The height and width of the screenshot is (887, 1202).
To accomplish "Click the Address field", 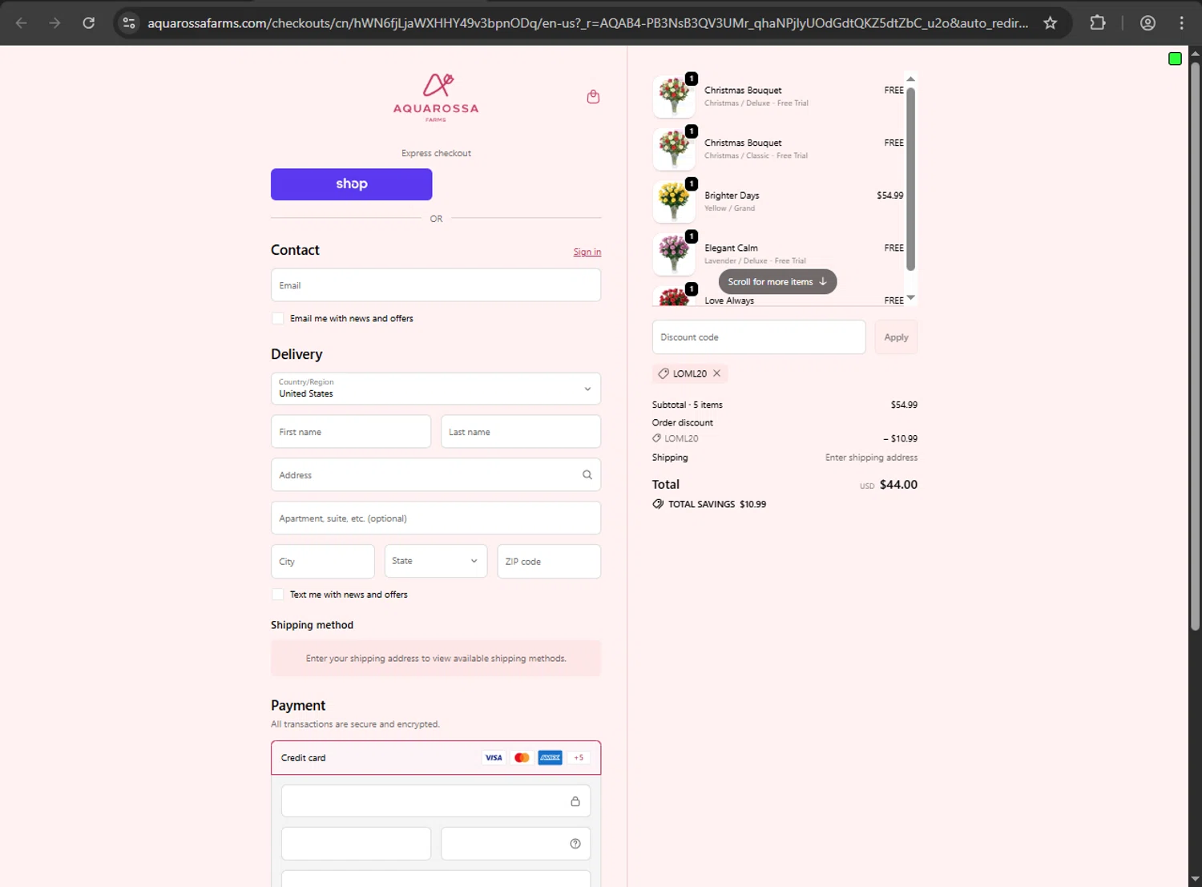I will (436, 475).
